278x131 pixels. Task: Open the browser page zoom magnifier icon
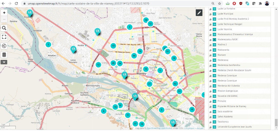pos(213,4)
